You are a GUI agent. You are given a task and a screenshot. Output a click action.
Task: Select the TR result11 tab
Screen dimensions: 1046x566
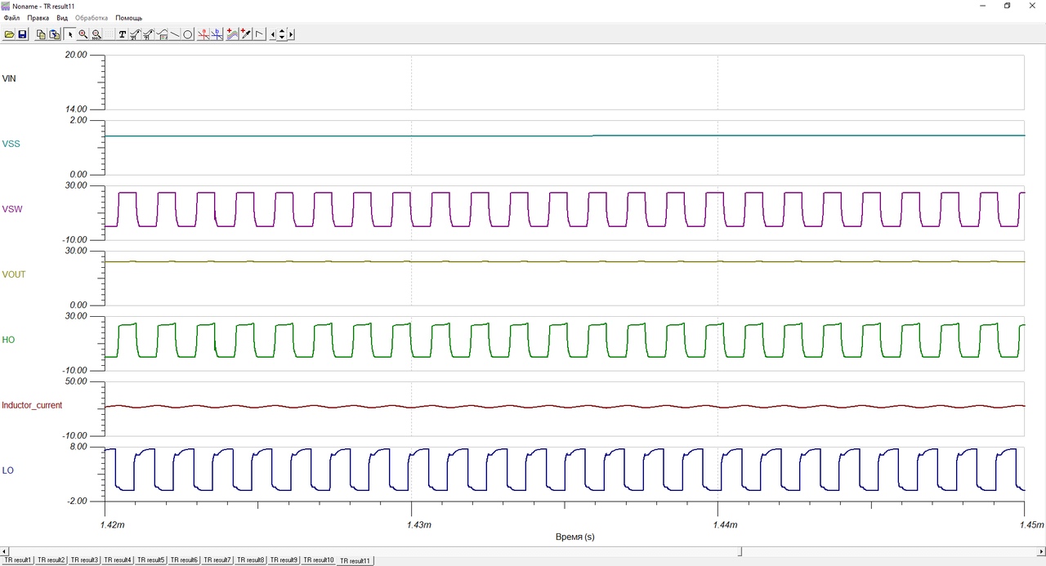coord(355,560)
